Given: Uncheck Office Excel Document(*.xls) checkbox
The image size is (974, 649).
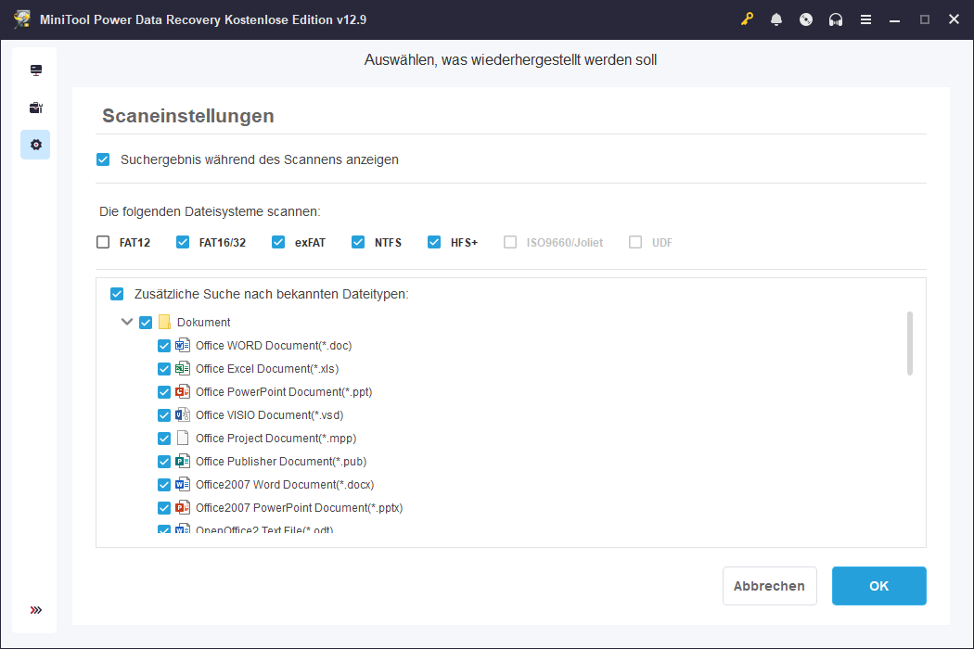Looking at the screenshot, I should click(x=164, y=369).
